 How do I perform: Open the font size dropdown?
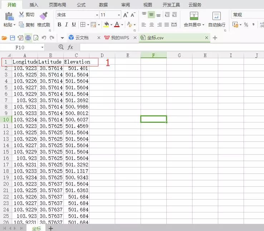pyautogui.click(x=119, y=15)
